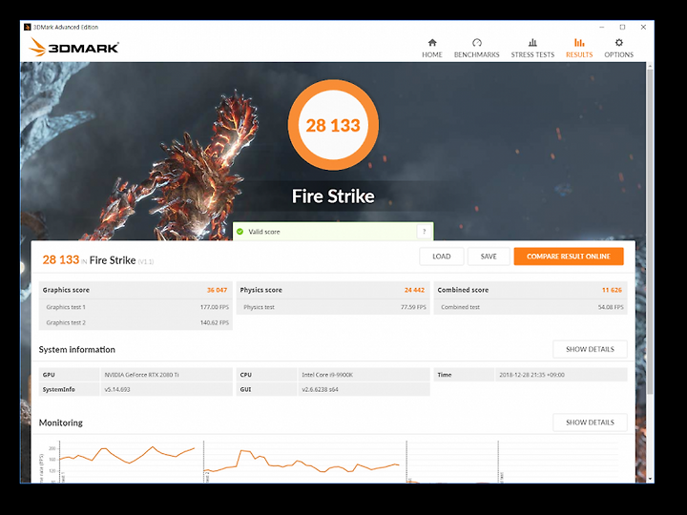This screenshot has height=515, width=687.
Task: Show details for Monitoring section
Action: pos(590,422)
